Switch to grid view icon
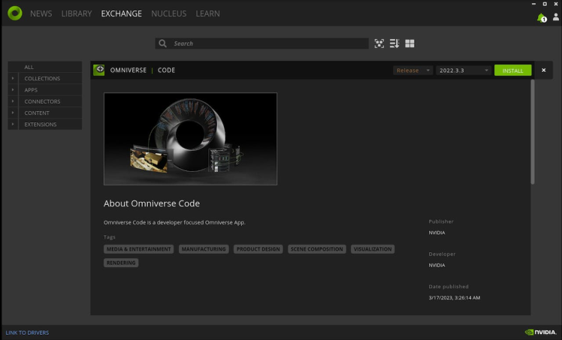 pyautogui.click(x=409, y=44)
